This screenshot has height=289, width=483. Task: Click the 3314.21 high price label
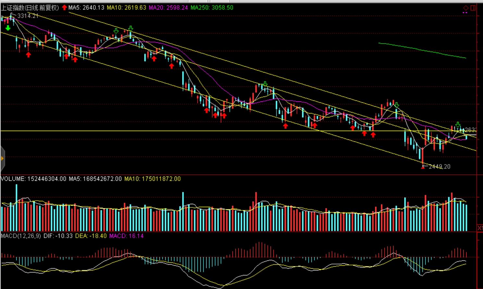point(28,16)
